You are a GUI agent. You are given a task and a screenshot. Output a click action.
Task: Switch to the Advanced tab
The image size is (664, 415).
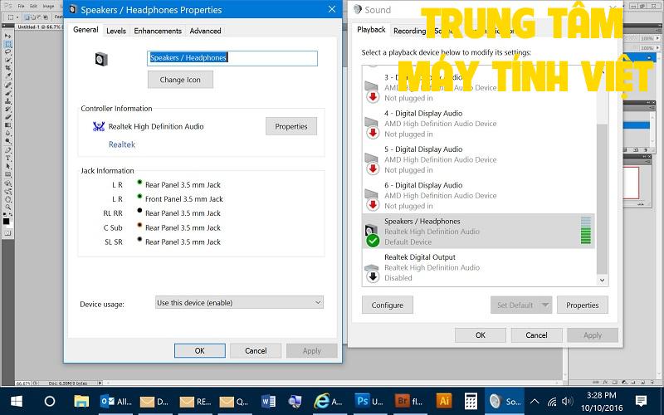[205, 31]
